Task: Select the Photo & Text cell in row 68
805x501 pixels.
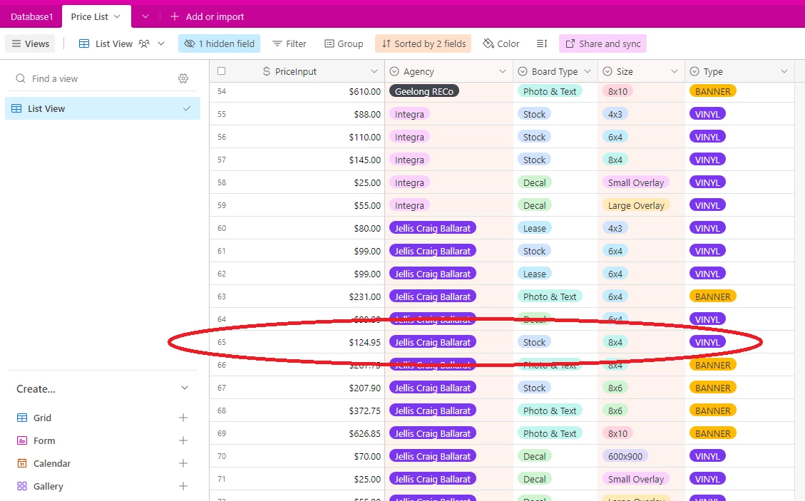Action: (555, 410)
